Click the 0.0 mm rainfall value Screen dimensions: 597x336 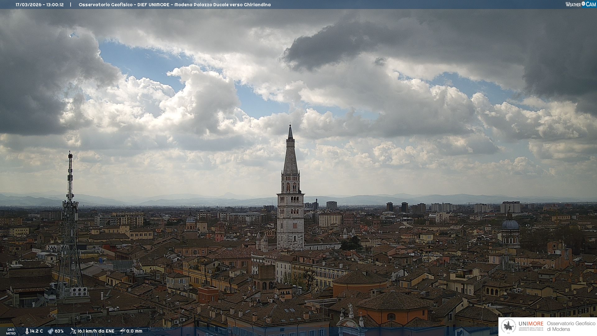pyautogui.click(x=134, y=331)
